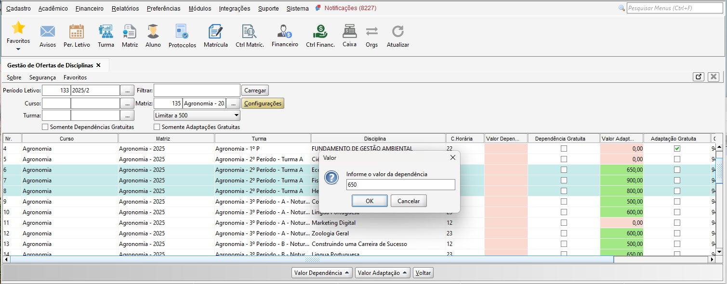Open the Protocolos toolbar icon

(182, 32)
